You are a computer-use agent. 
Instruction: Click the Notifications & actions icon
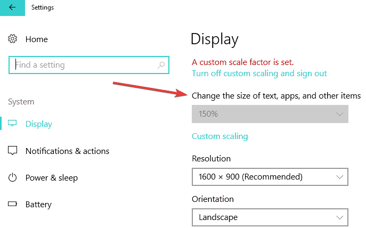[x=13, y=151]
